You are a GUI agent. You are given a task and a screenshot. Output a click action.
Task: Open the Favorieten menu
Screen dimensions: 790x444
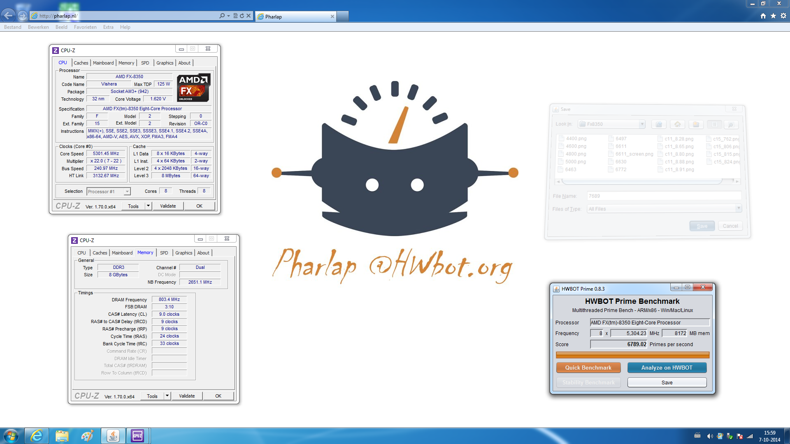pyautogui.click(x=85, y=27)
